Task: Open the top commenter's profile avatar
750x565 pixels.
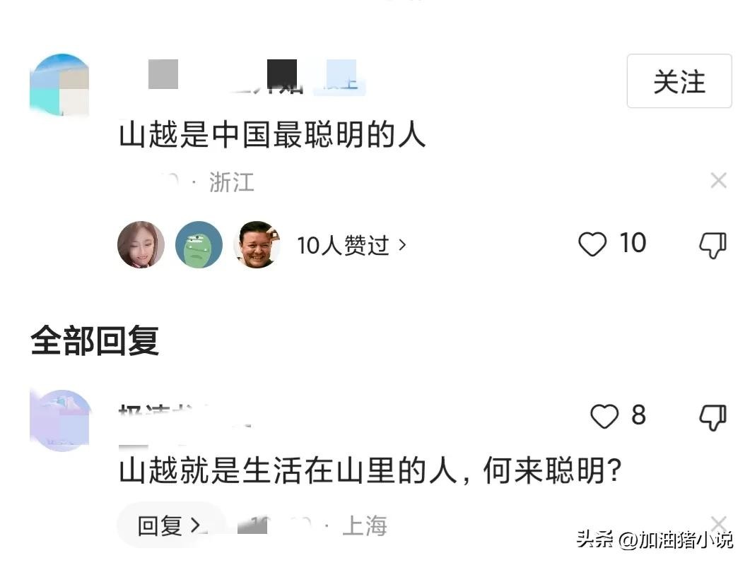Action: (60, 85)
